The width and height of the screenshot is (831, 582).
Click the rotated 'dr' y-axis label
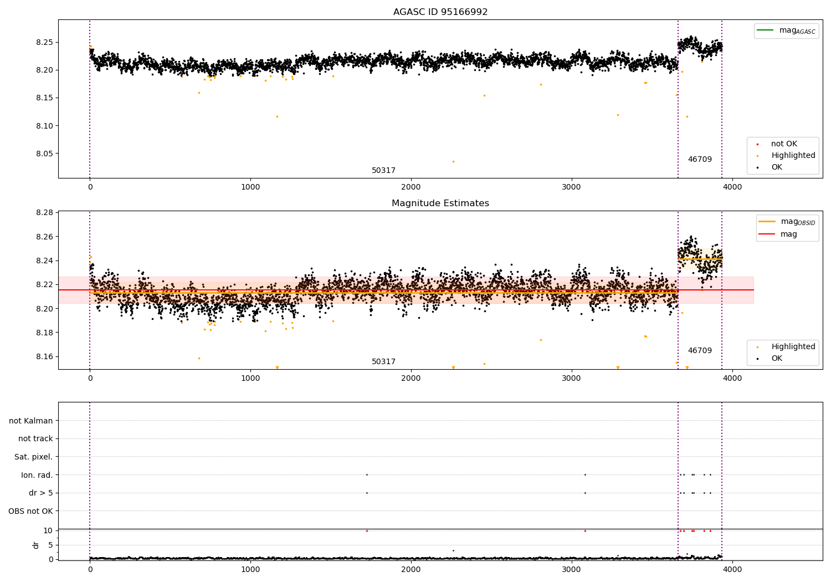pyautogui.click(x=36, y=545)
